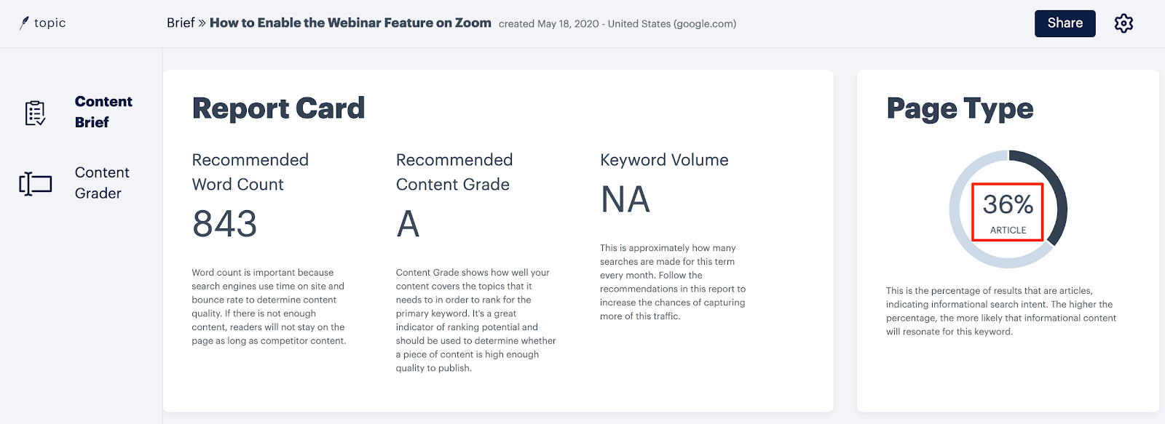Click the Share button

click(1065, 23)
